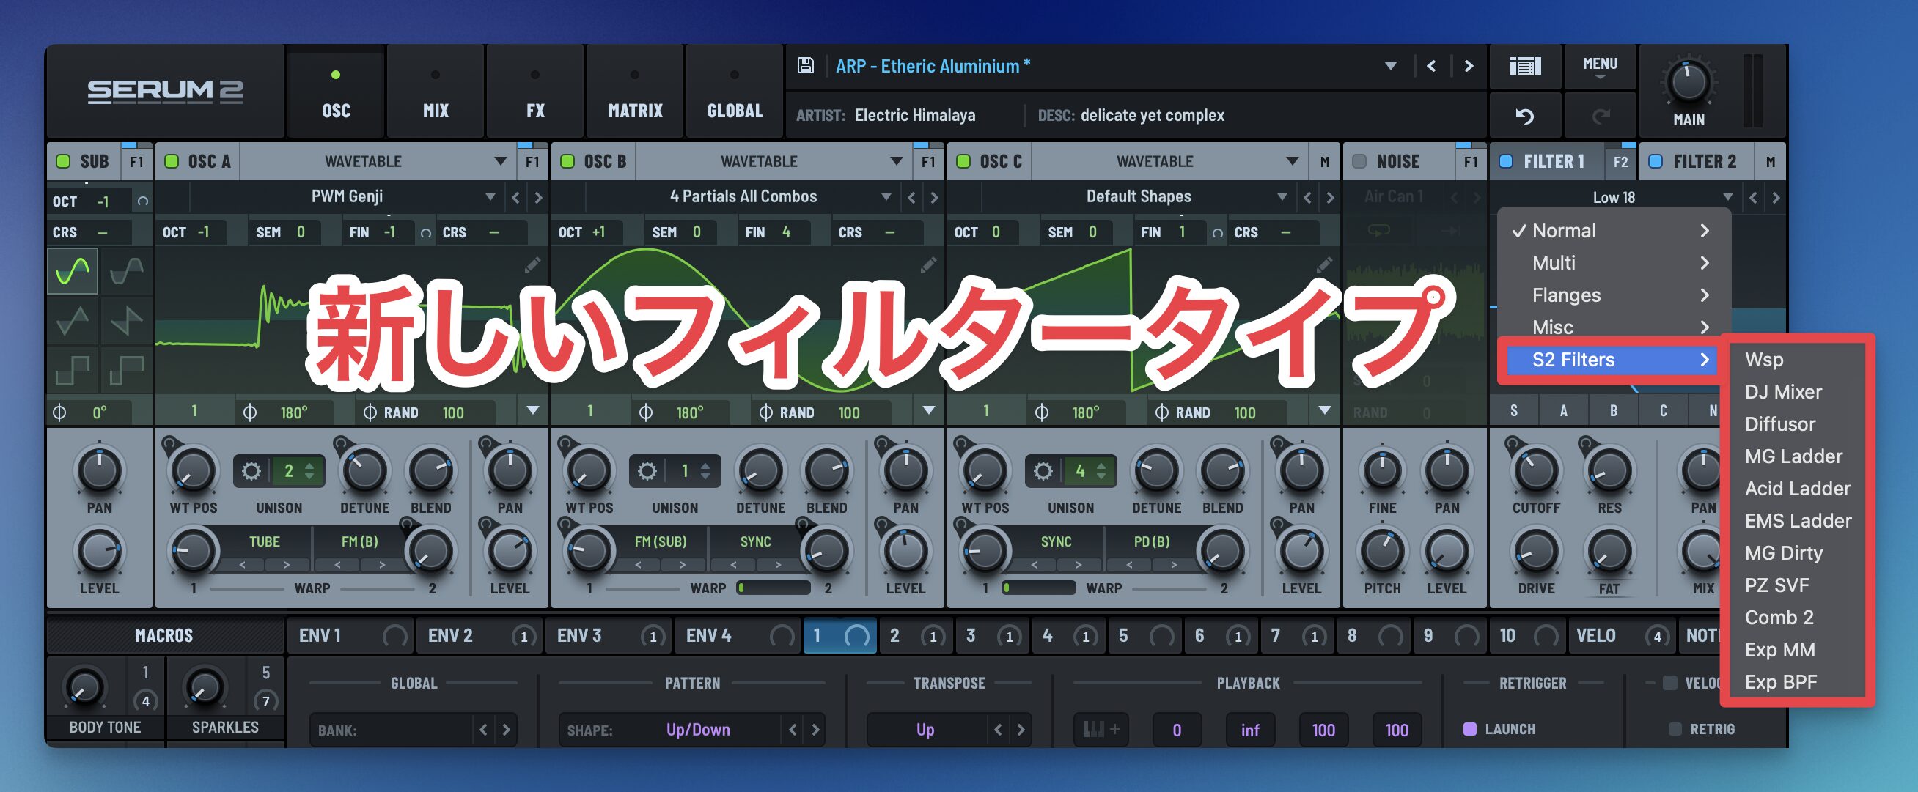Open PWM Genji wavetable dropdown
Screen dimensions: 1918x792
[x=347, y=196]
